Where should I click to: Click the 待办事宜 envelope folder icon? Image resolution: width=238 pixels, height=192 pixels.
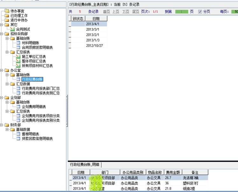click(7, 11)
